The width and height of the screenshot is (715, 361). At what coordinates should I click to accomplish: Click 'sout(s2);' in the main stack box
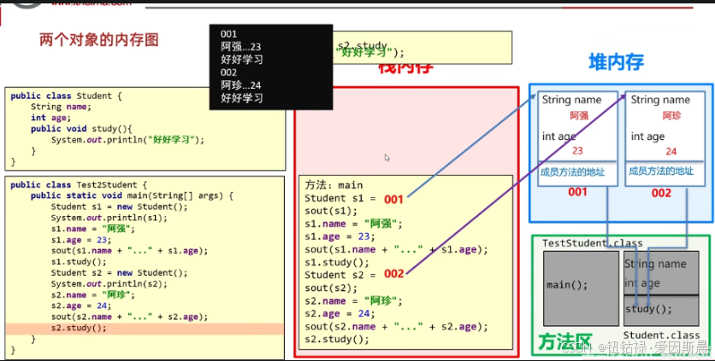point(331,288)
